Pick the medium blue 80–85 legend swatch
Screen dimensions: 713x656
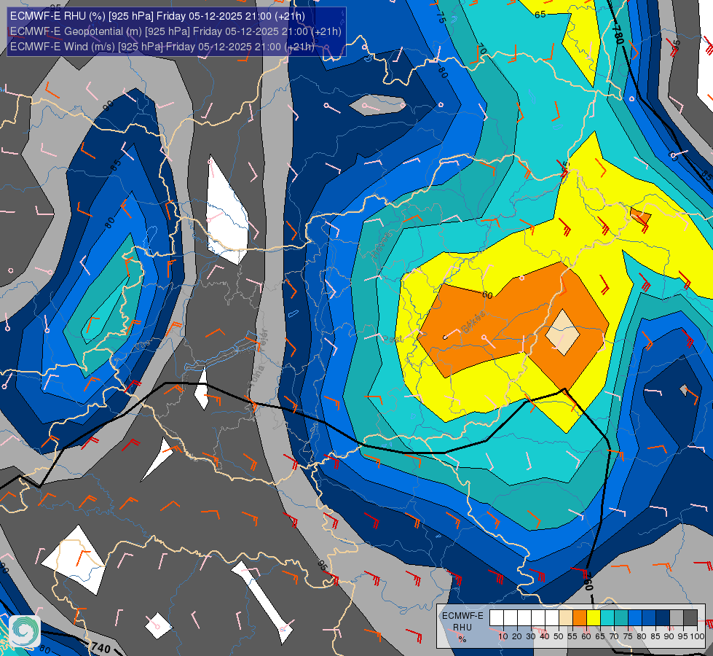(649, 618)
